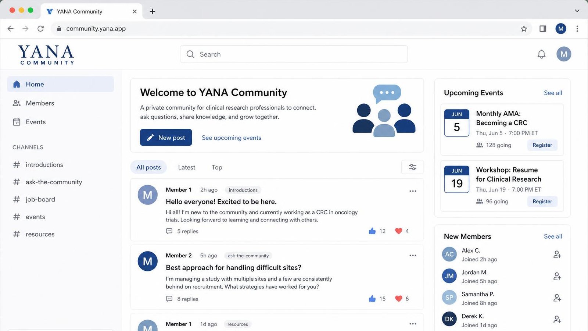Open Workshop: Resume for Clinical Research event

pyautogui.click(x=509, y=174)
